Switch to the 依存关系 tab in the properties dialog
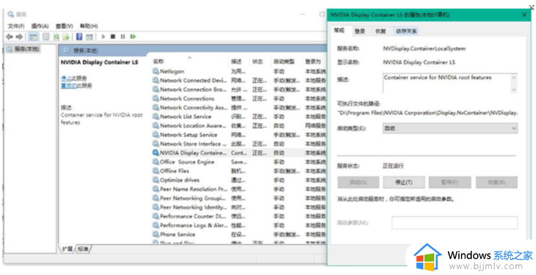The width and height of the screenshot is (536, 275). coord(406,31)
